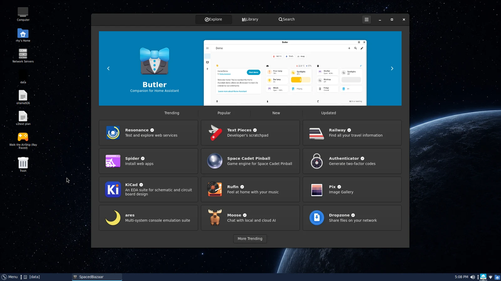The width and height of the screenshot is (501, 281).
Task: Launch Walk the AirShip game icon
Action: [23, 137]
